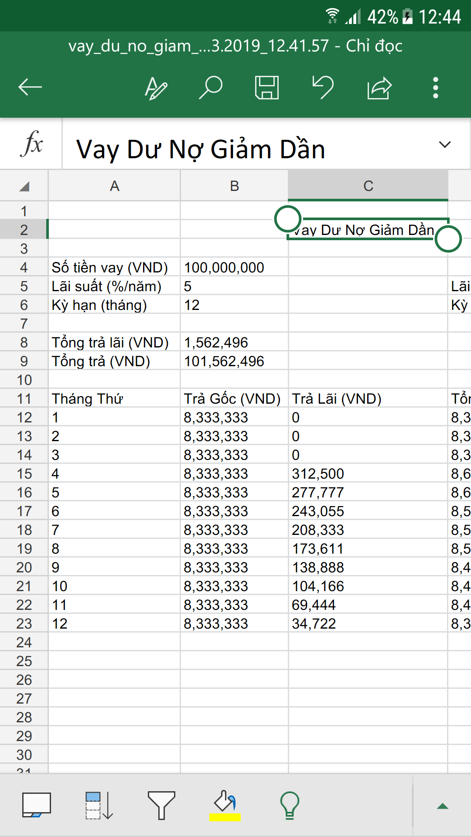Expand the formula bar chevron

[x=444, y=145]
